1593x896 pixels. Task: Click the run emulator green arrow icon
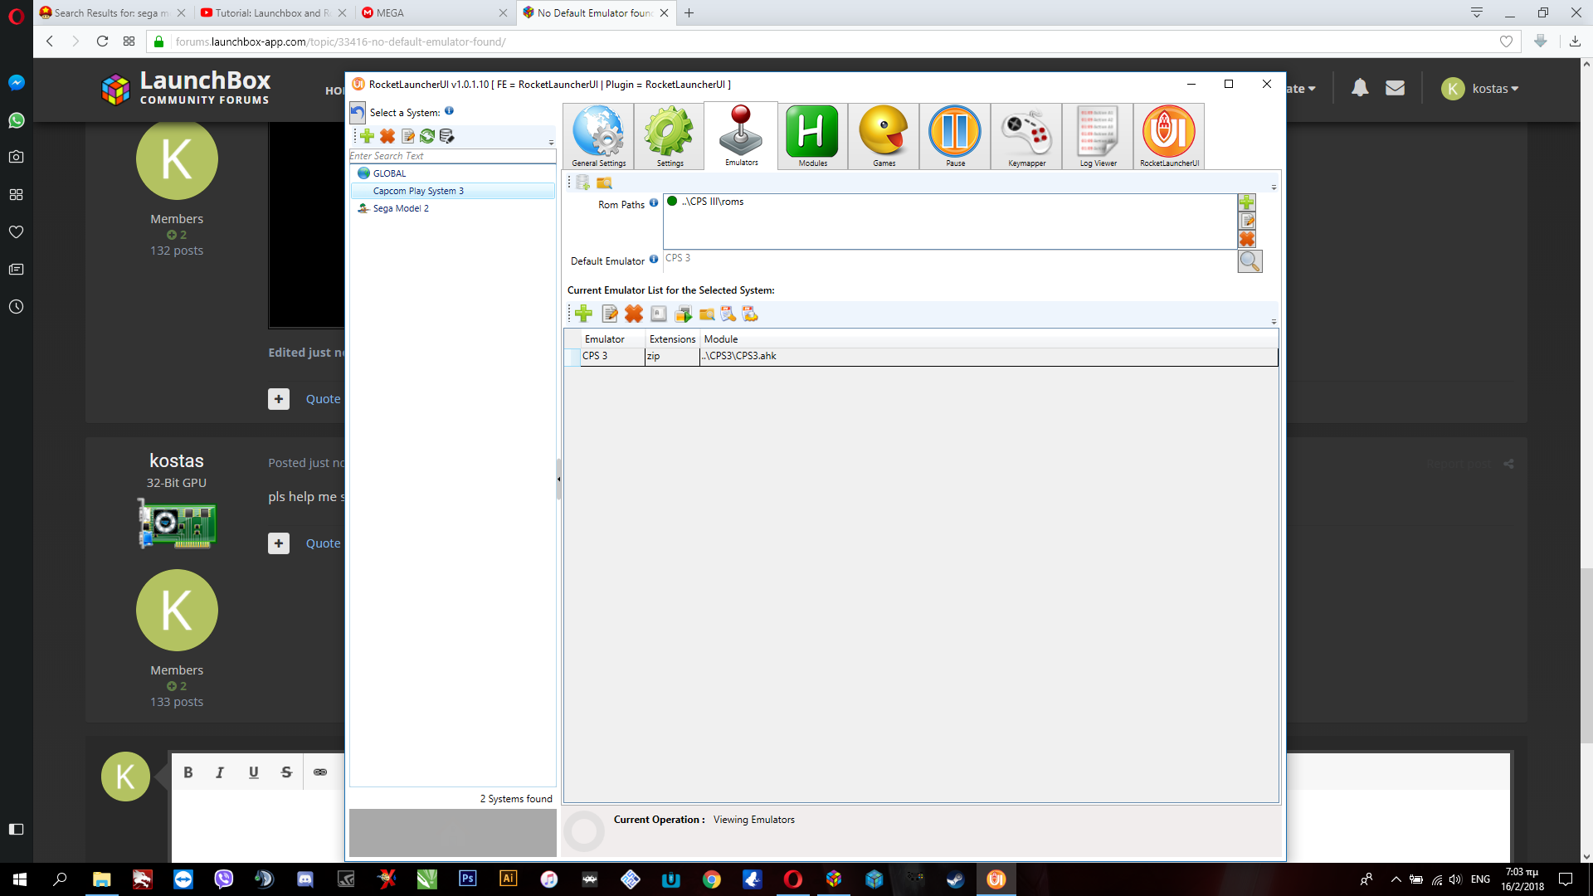click(x=683, y=314)
